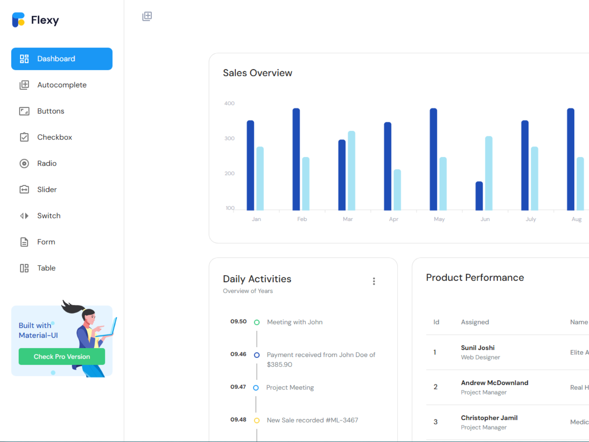Go to the Autocomplete page

62,85
